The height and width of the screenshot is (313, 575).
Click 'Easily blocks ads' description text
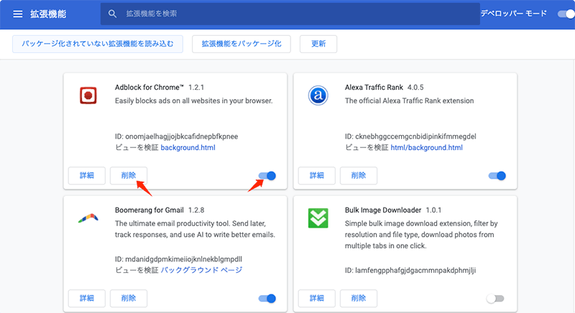193,101
